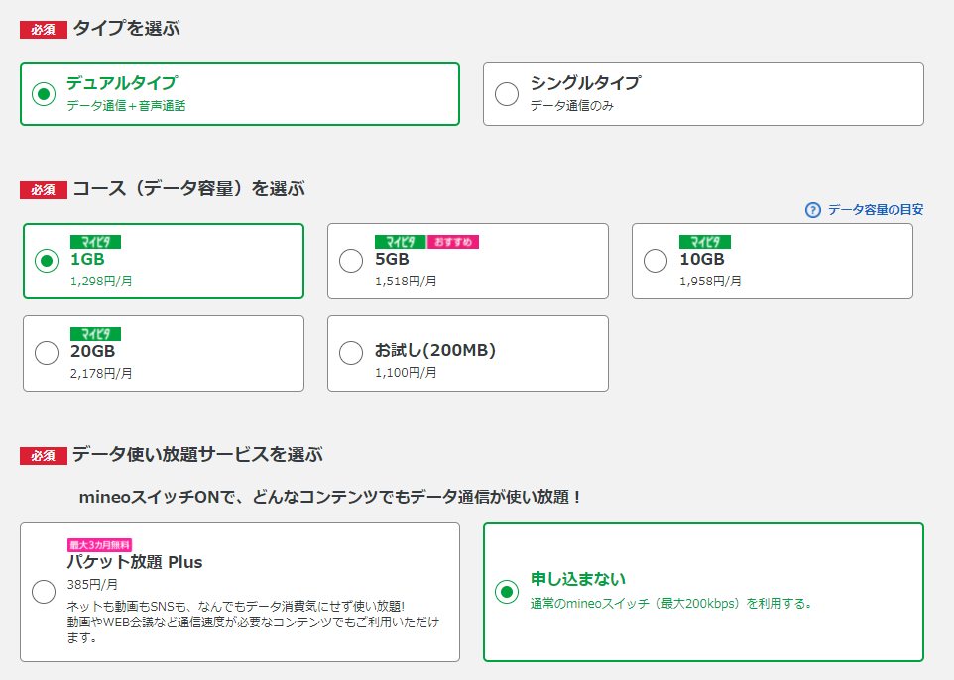954x680 pixels.
Task: Click the 必須 badge beside タイプを選ぶ
Action: (43, 30)
